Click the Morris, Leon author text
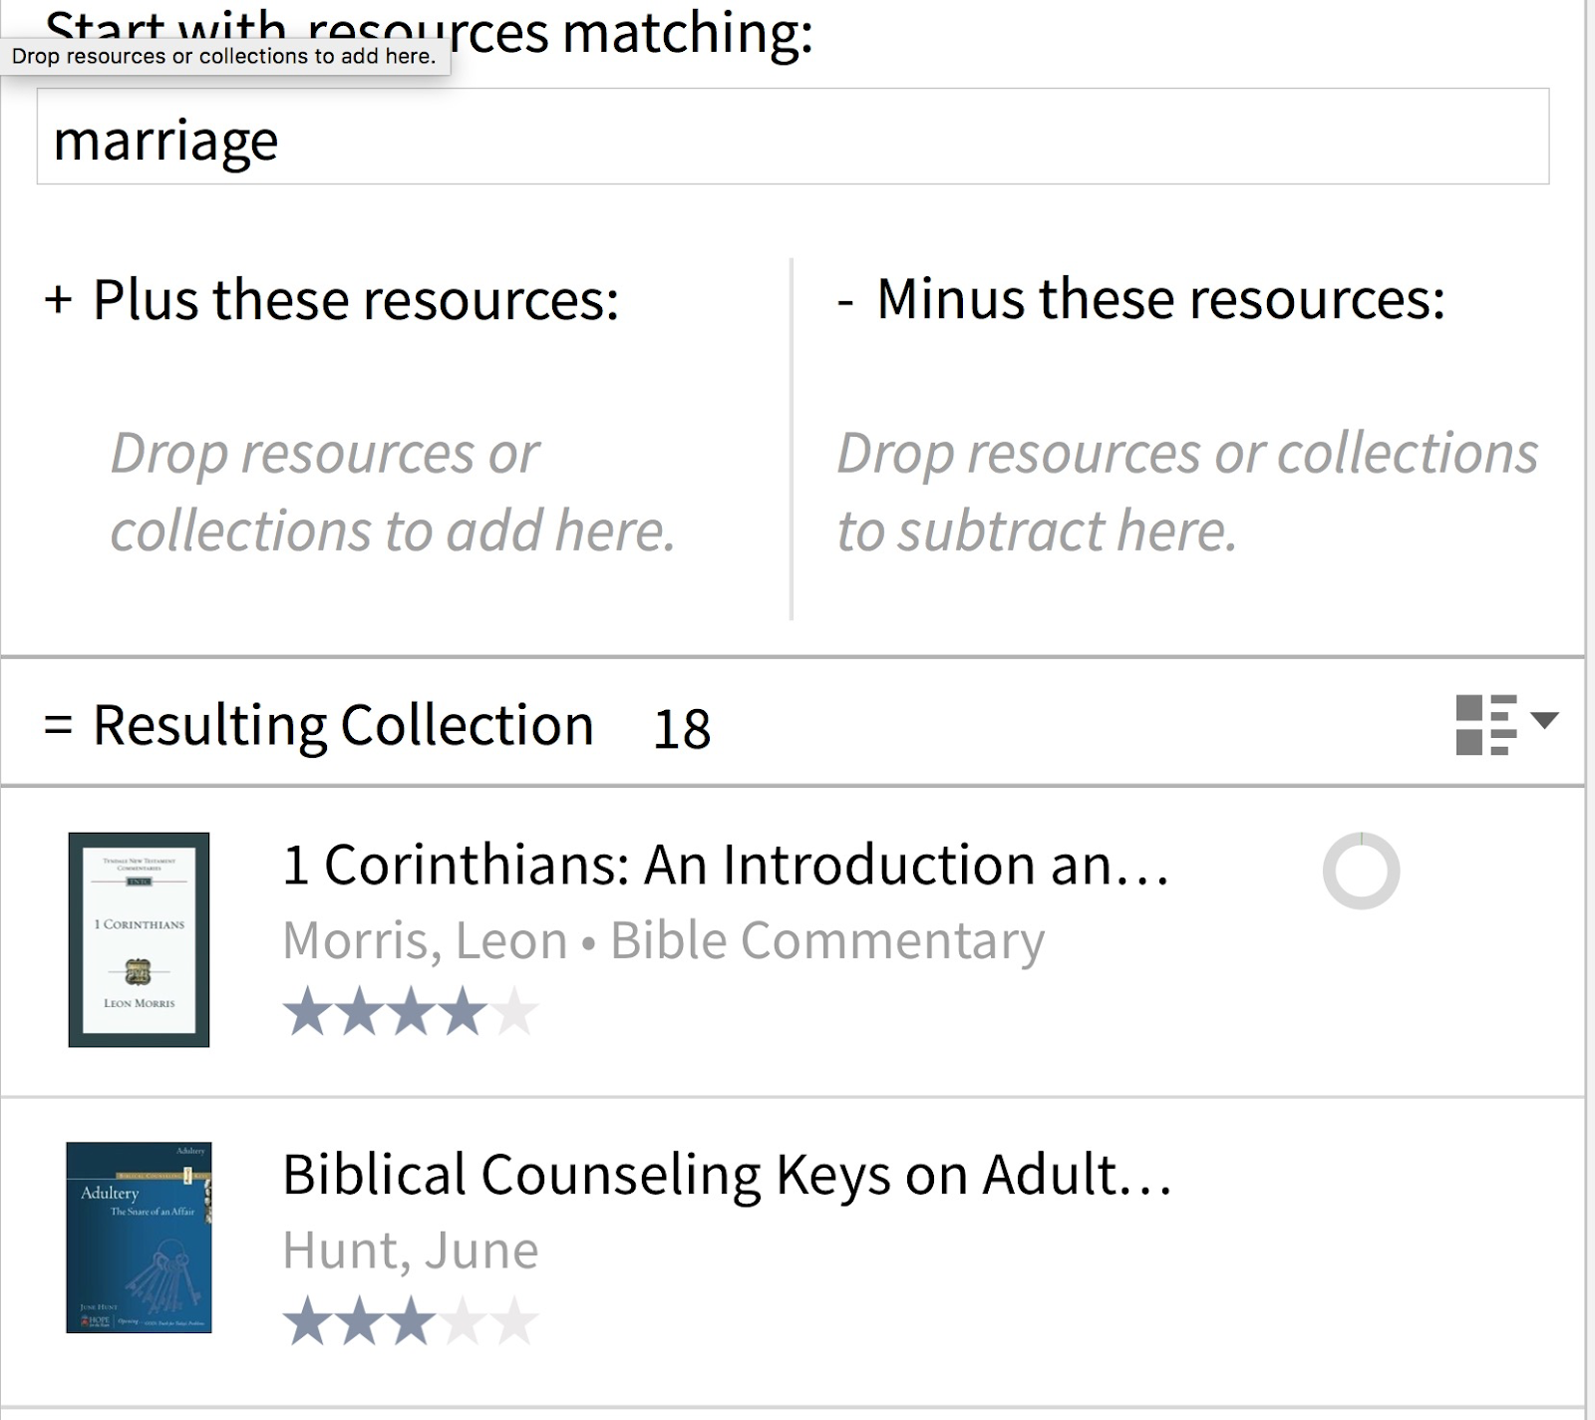Viewport: 1595px width, 1420px height. click(425, 940)
